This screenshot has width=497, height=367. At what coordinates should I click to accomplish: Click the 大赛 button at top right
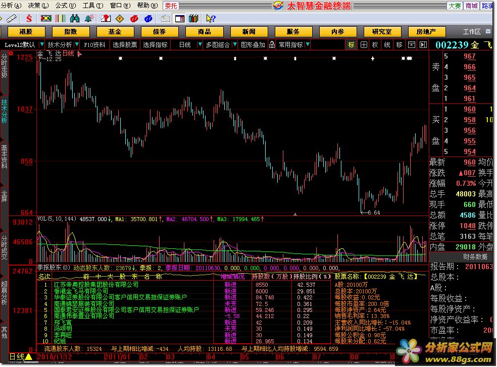[x=455, y=6]
